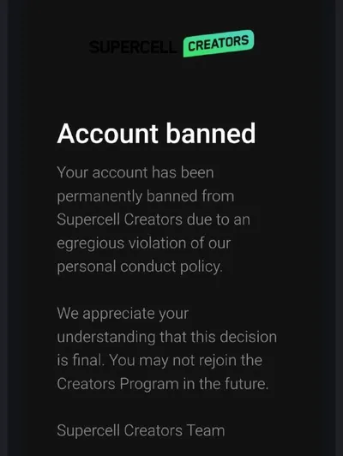Click the green CREATORS badge logo

(219, 44)
